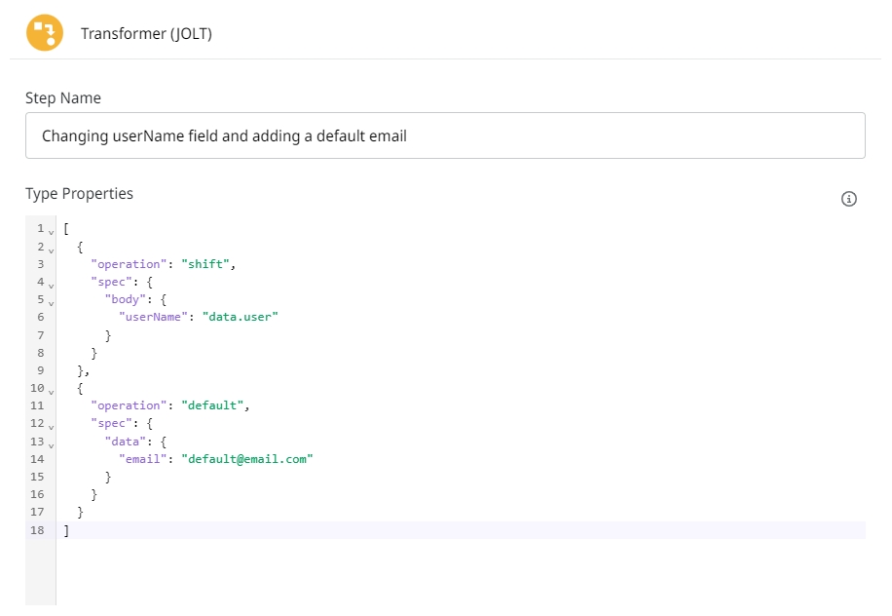Select line number 9 in the gutter
This screenshot has width=892, height=616.
coord(39,370)
